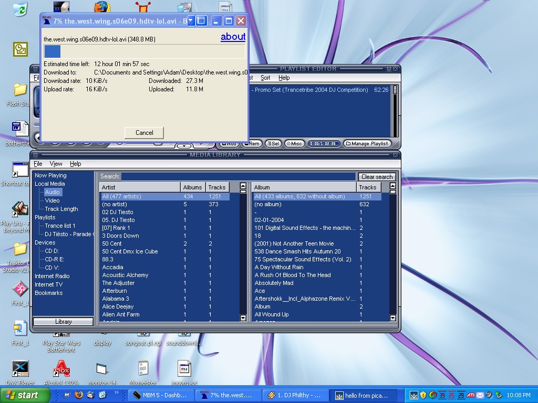Click the Media Library top-left system menu icon
Screen dimensions: 538x403
(x=36, y=155)
